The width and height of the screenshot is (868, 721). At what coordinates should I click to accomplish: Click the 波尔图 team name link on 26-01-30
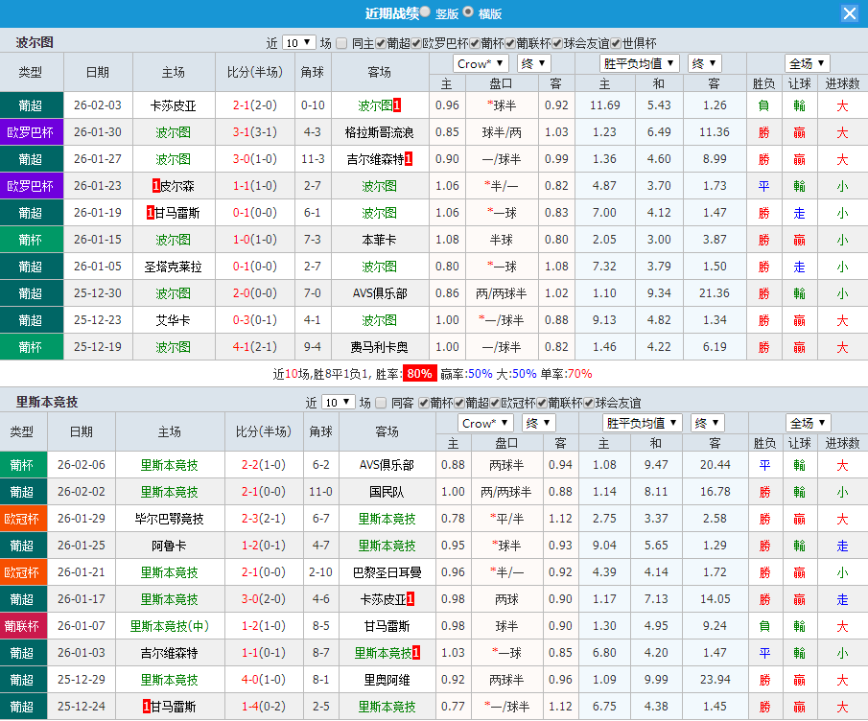pos(172,131)
